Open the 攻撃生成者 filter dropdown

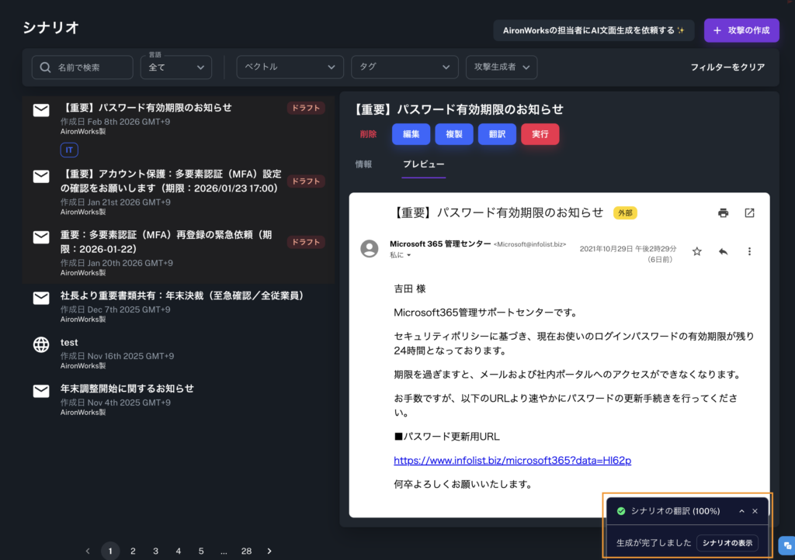pyautogui.click(x=501, y=67)
